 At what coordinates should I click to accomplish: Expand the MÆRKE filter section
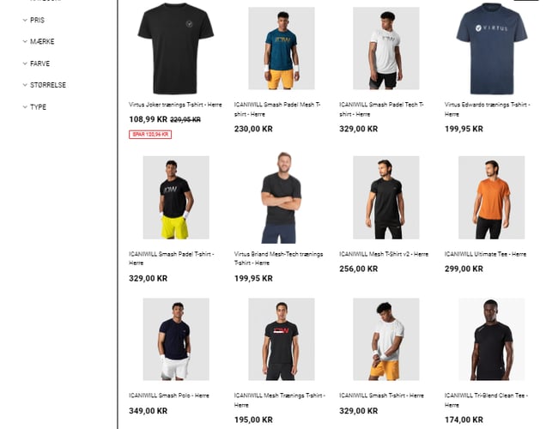[x=39, y=42]
